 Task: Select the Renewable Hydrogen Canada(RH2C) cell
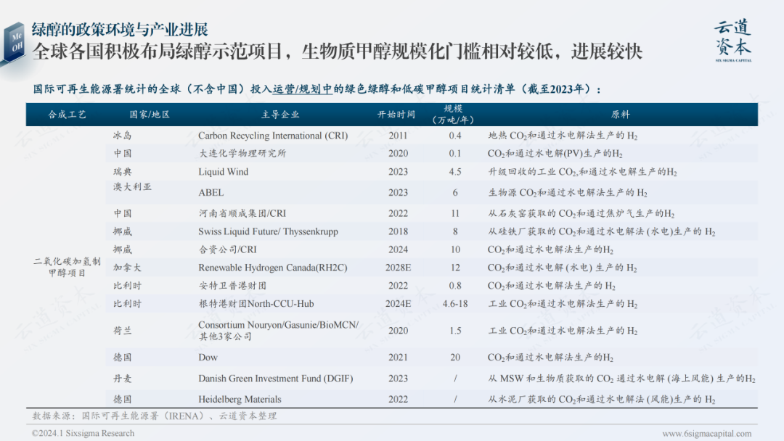point(272,268)
